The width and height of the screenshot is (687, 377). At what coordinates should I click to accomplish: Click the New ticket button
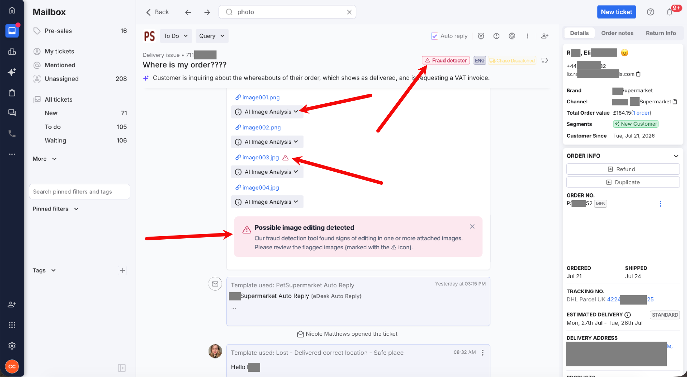(x=616, y=12)
